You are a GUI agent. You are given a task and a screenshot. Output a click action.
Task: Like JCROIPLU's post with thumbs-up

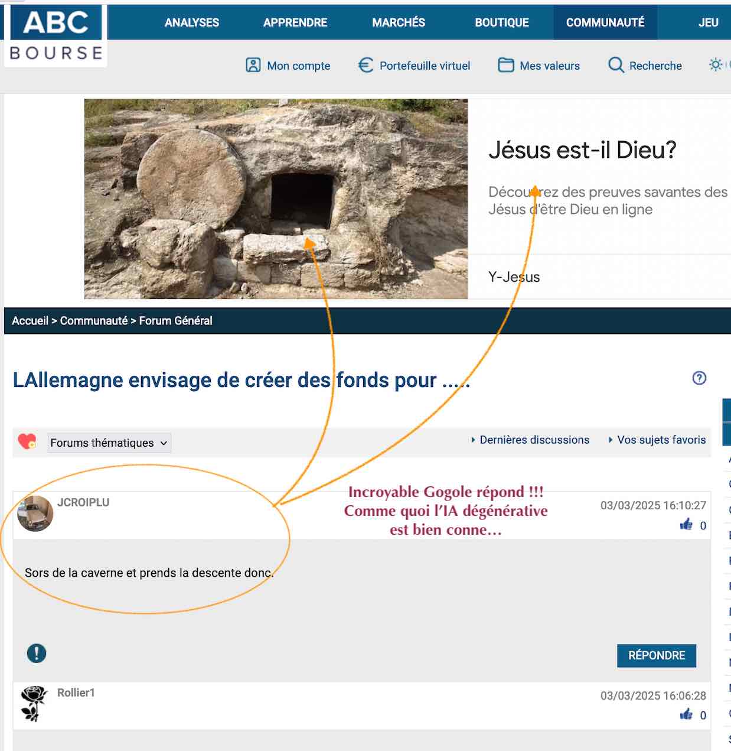(686, 525)
